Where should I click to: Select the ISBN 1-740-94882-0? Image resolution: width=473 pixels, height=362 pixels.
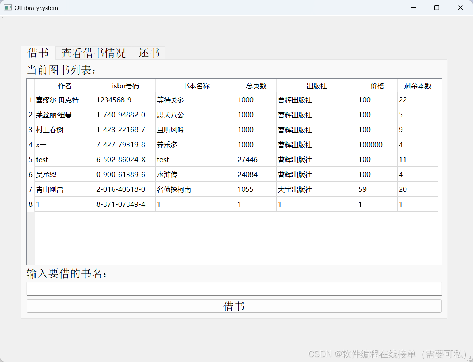[125, 114]
